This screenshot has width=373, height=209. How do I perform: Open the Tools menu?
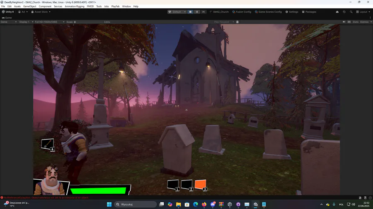(x=99, y=6)
